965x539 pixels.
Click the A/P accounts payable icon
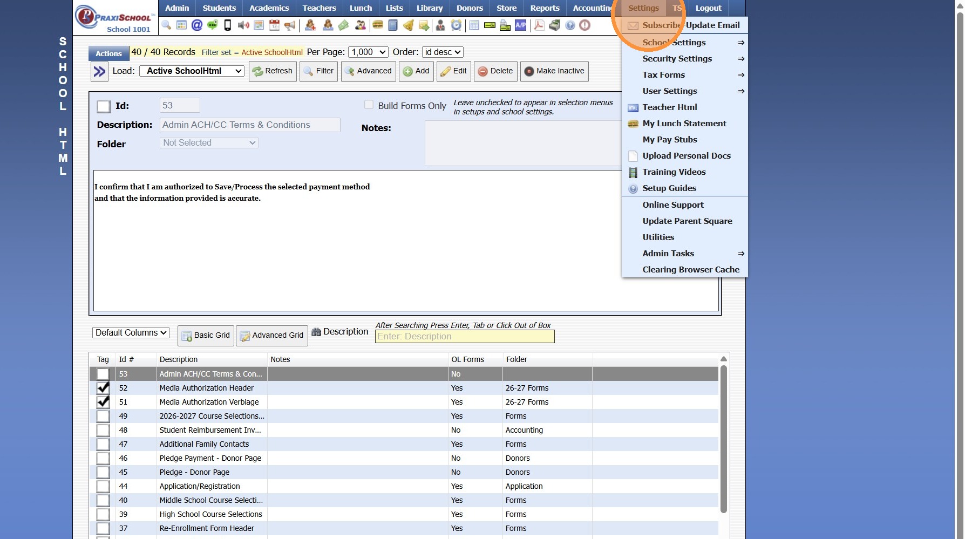520,25
